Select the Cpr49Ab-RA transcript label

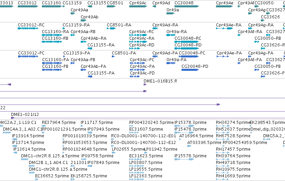pos(94,38)
